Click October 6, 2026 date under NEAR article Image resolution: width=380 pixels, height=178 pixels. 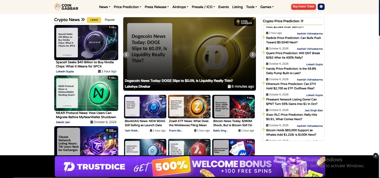tap(103, 122)
